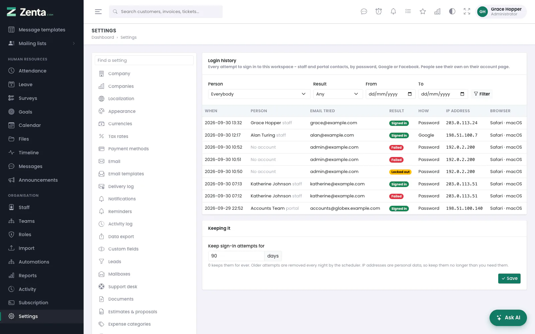Open the Ask AI assistant
Screen dimensions: 535x334
tap(508, 318)
